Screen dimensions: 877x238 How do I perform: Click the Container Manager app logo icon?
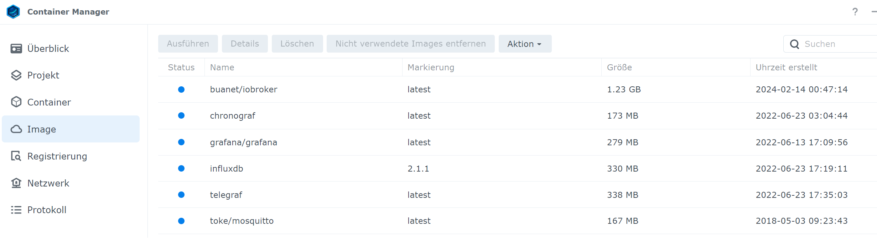point(14,12)
